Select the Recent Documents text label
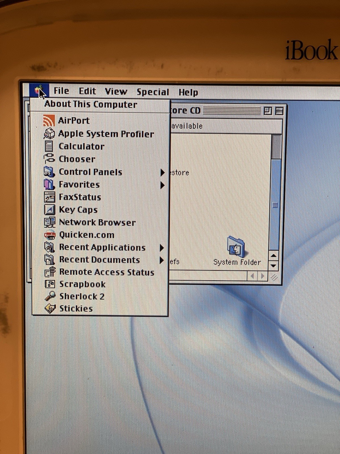Screen dimensions: 340x454 pyautogui.click(x=99, y=260)
